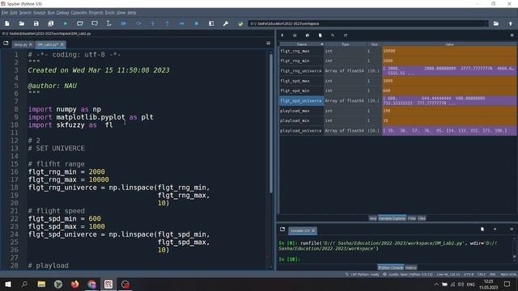518x291 pixels.
Task: Step out of function in debugger
Action: click(x=168, y=23)
